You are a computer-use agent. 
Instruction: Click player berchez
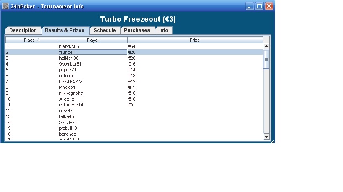67,134
